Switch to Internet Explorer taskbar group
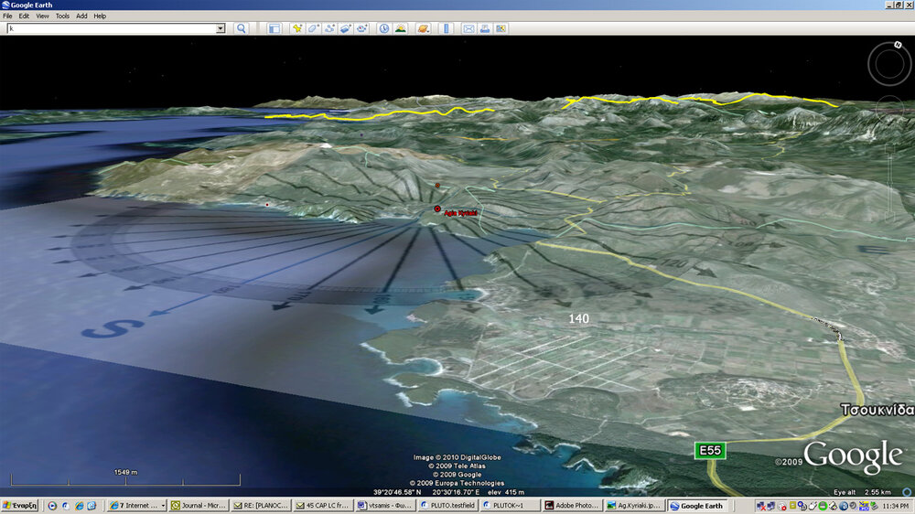This screenshot has width=915, height=514. tap(137, 506)
